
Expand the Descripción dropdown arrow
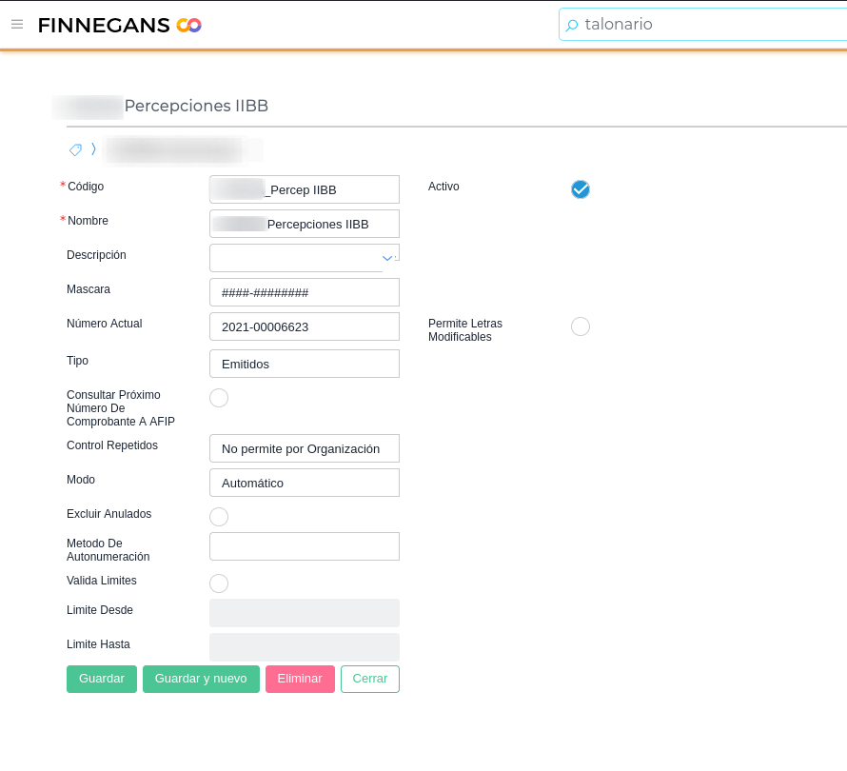click(x=387, y=258)
